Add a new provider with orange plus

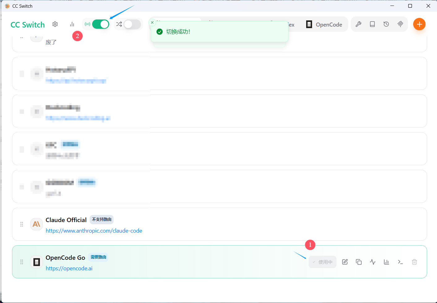419,24
